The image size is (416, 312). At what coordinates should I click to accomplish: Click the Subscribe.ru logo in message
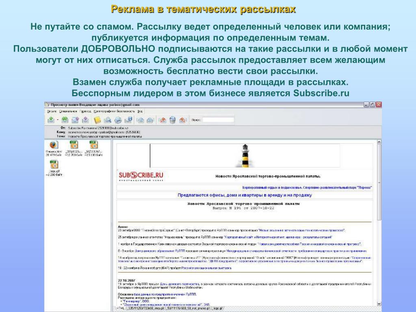pyautogui.click(x=141, y=176)
